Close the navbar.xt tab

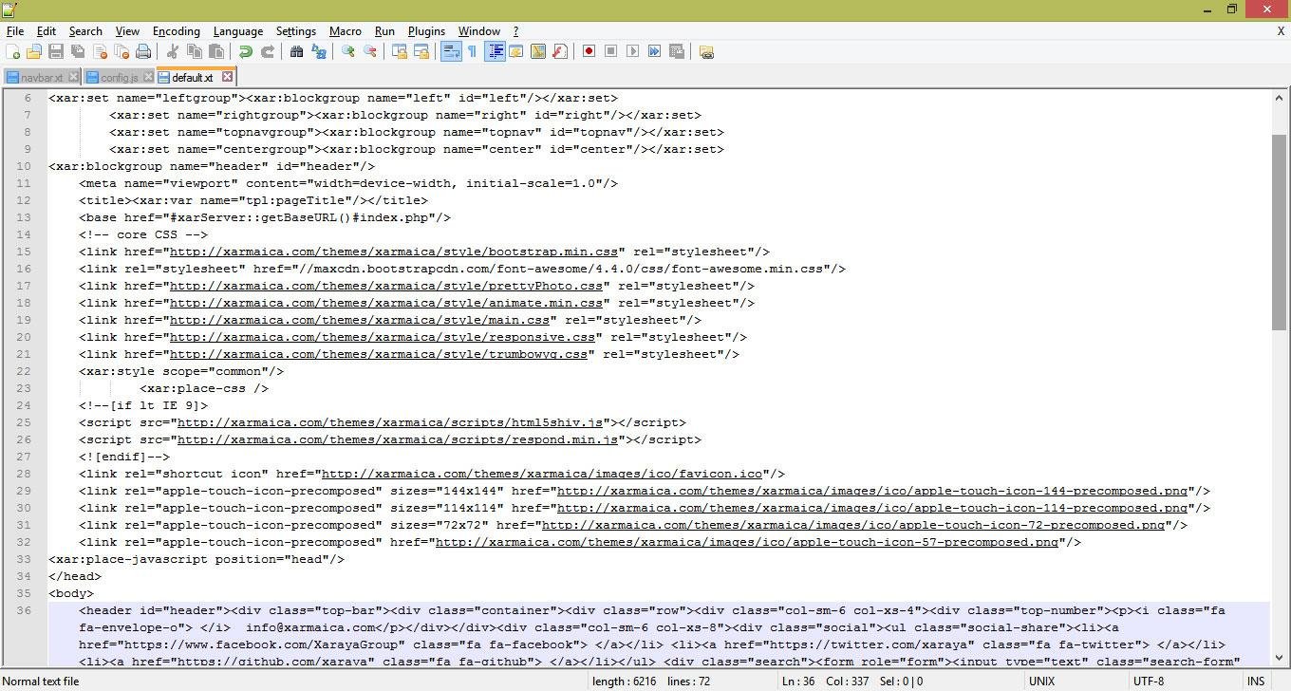(x=74, y=77)
